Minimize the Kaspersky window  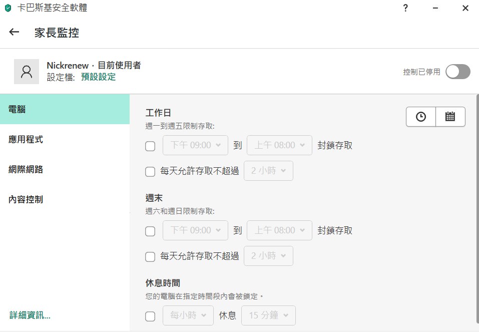[x=435, y=8]
